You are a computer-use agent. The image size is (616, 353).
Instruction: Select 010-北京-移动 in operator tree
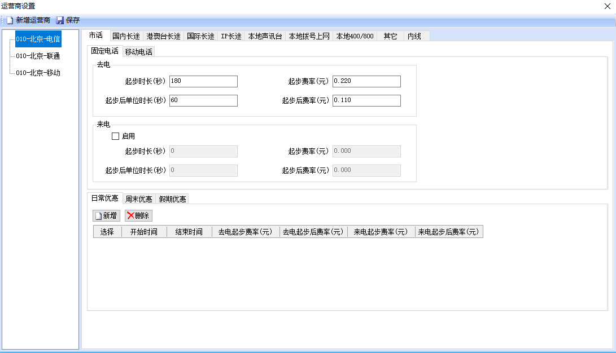[x=38, y=73]
